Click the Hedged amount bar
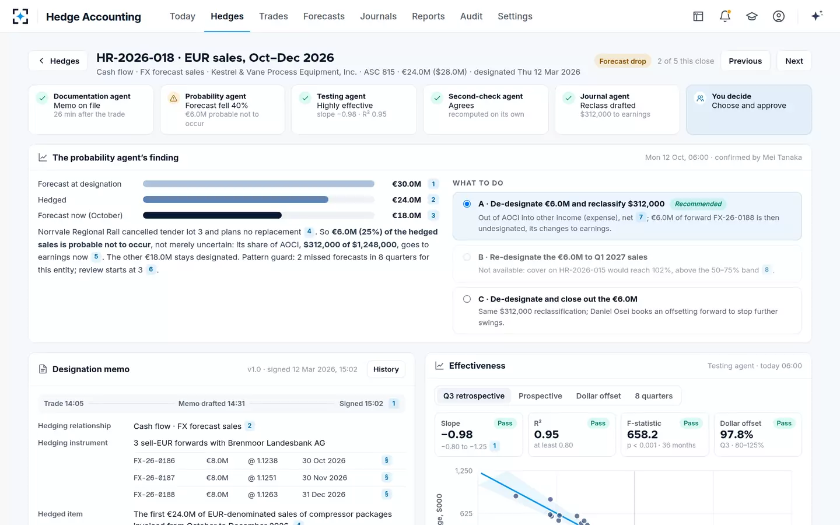The height and width of the screenshot is (525, 840). point(236,199)
